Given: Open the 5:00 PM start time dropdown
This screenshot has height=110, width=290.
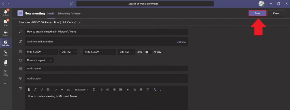Looking at the screenshot, I should 69,52.
